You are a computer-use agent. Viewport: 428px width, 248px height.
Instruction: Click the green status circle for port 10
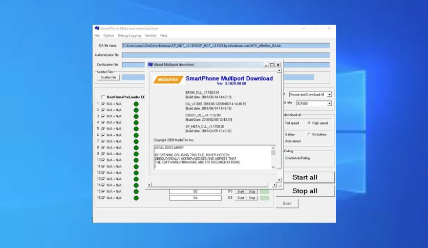point(136,160)
